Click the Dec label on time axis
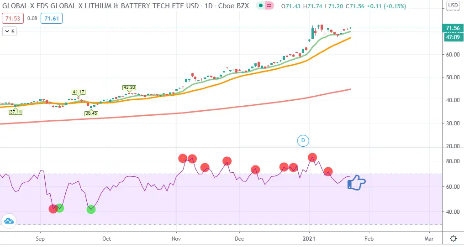This screenshot has height=247, width=464. point(239,239)
